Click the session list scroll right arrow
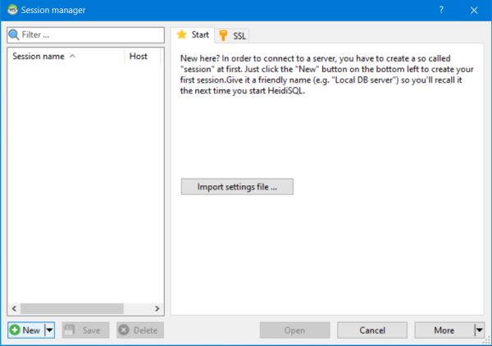 point(157,308)
